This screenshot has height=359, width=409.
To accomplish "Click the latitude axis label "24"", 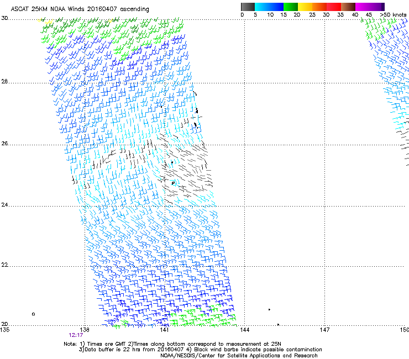I will [4, 205].
